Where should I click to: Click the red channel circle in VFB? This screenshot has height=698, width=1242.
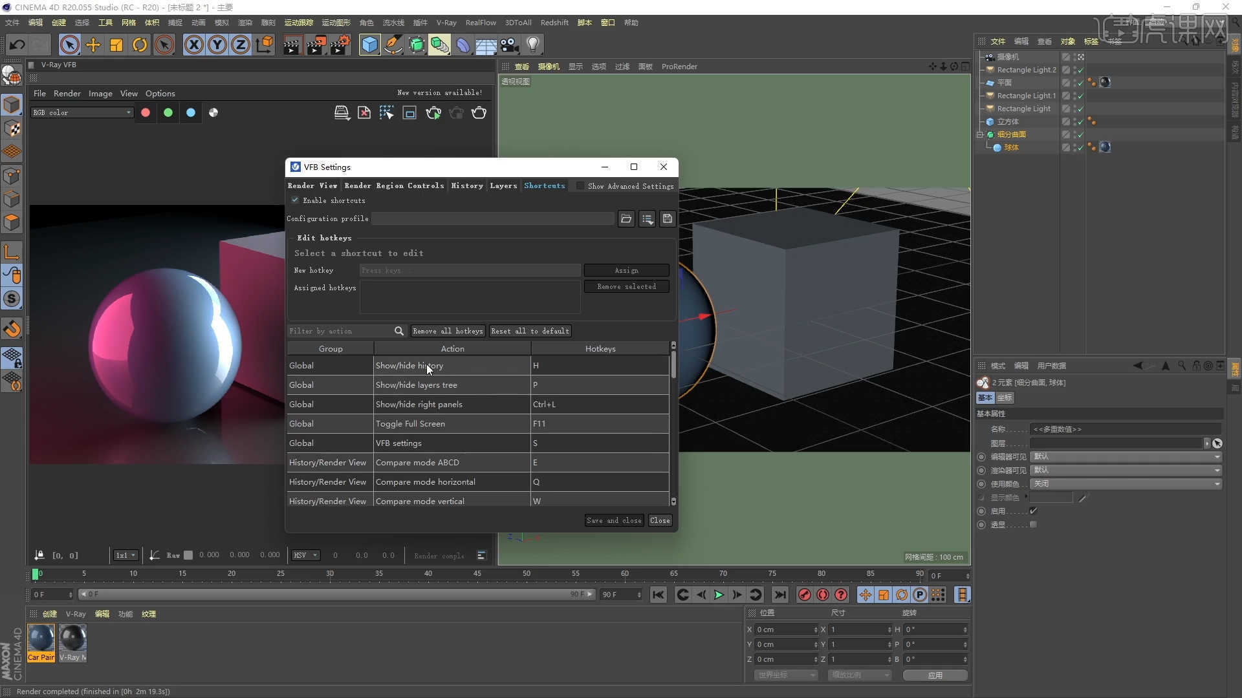pos(146,112)
